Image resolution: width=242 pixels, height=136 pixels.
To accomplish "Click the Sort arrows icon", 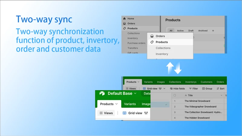I will tap(218, 89).
